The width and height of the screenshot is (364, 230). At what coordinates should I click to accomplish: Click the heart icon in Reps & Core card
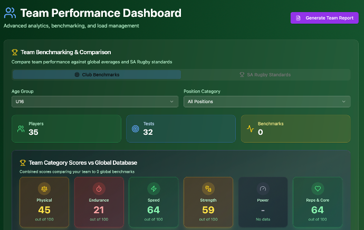tap(318, 188)
